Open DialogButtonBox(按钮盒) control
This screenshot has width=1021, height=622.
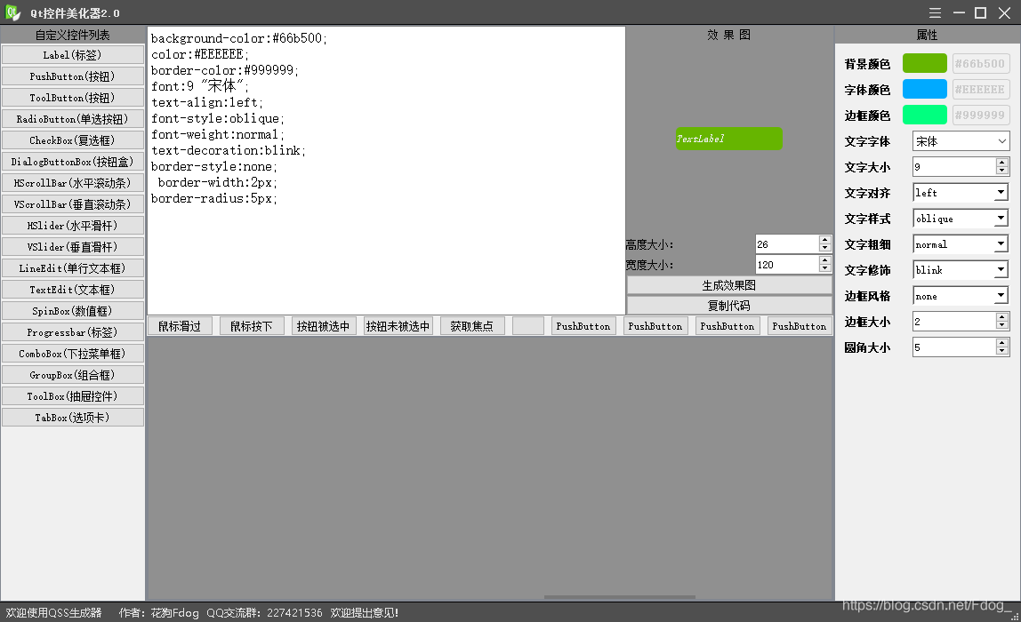pyautogui.click(x=72, y=162)
